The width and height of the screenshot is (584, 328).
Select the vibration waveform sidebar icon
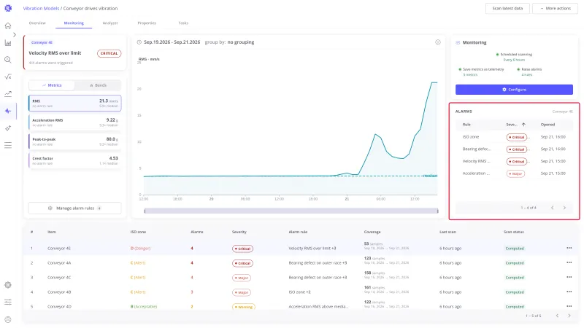click(x=8, y=111)
